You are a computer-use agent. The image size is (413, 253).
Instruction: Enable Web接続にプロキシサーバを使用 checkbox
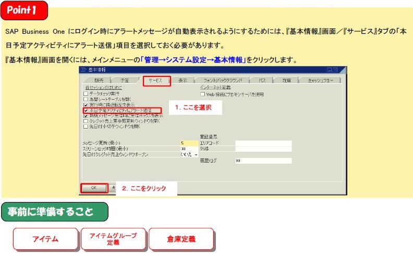[x=202, y=94]
